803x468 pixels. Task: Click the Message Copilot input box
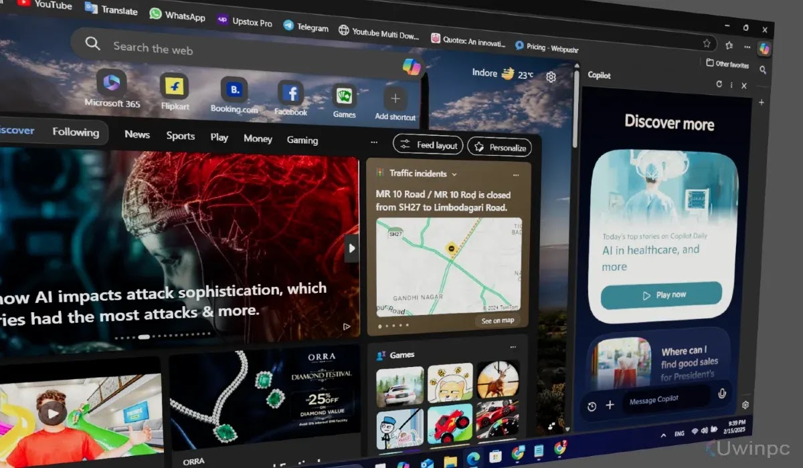point(666,400)
